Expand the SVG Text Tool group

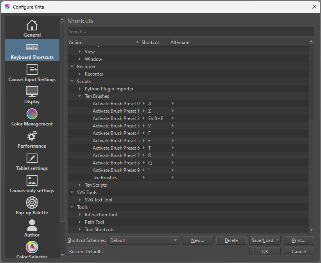click(80, 200)
